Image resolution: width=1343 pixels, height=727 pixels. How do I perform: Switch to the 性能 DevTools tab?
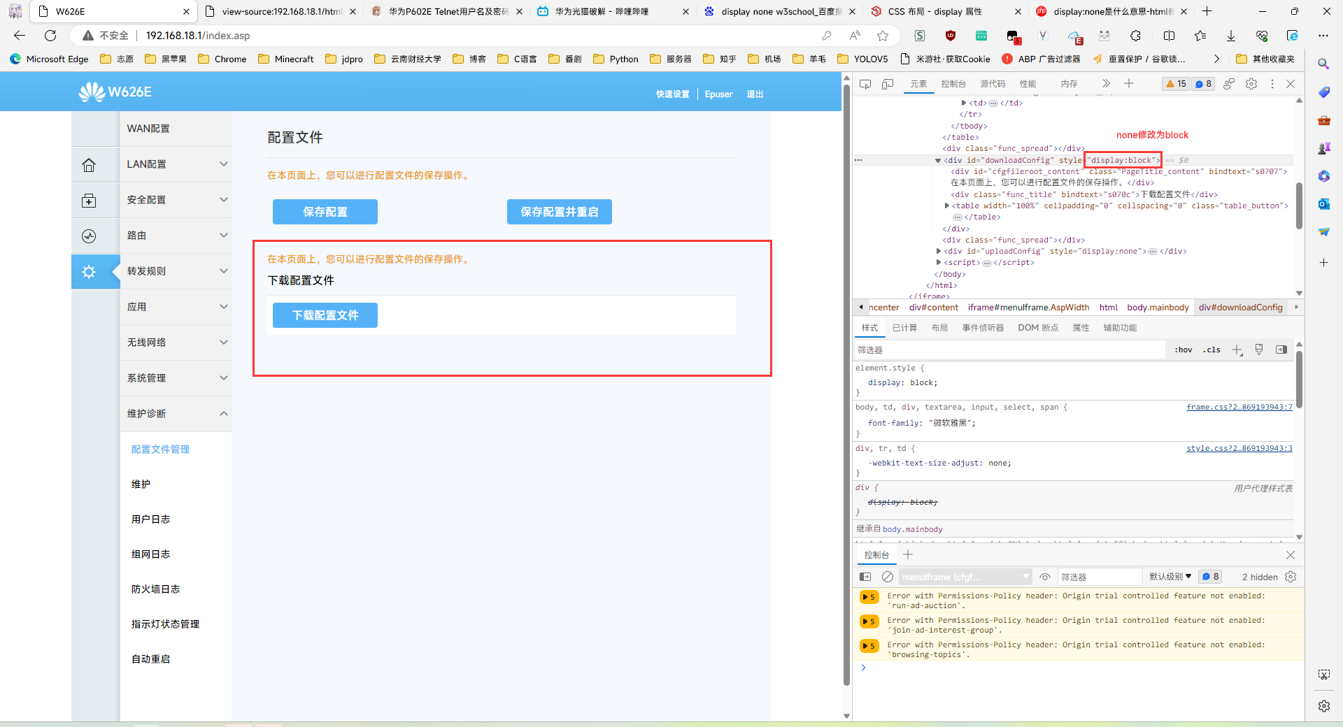click(x=1028, y=84)
